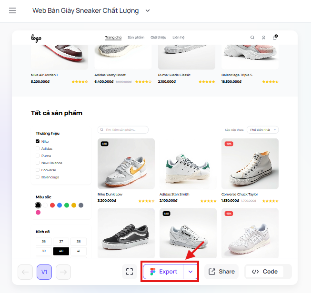Open the shopping cart icon
Screen dimensions: 311x293
[275, 38]
